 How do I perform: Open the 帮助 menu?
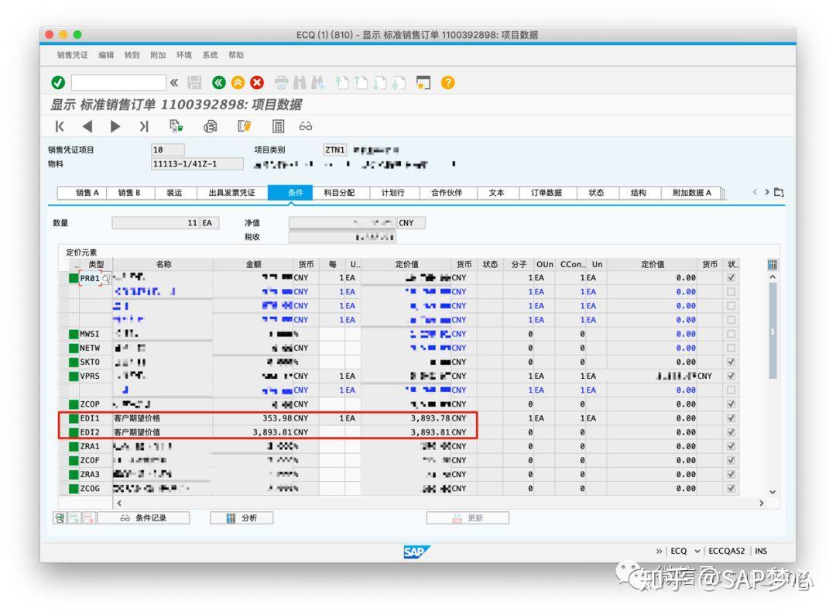tap(235, 55)
